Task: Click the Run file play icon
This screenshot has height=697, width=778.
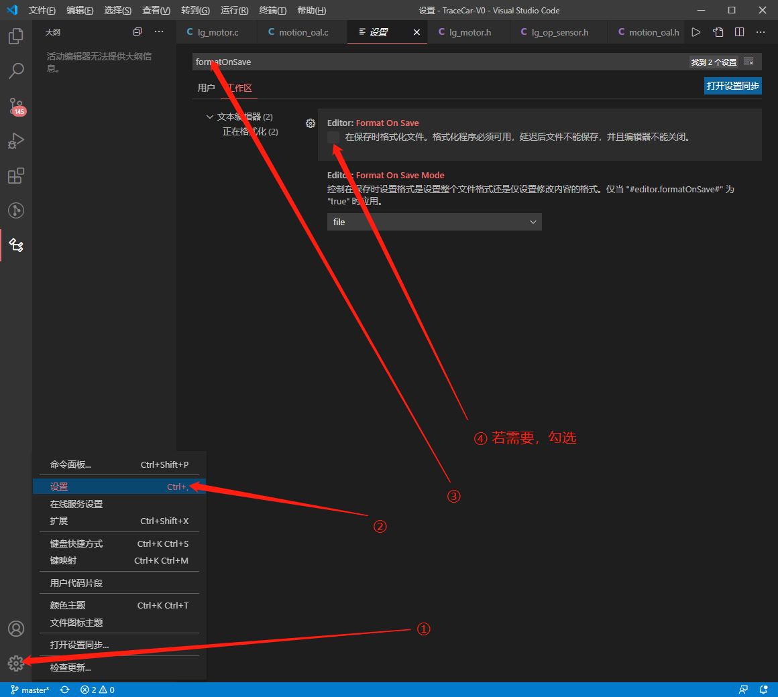Action: click(696, 32)
